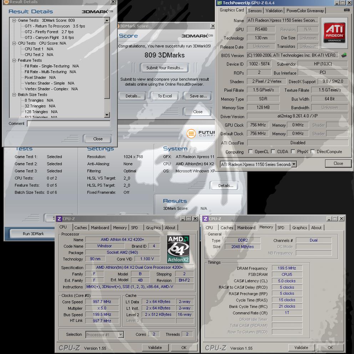Open the GPU-Z graphics card selection dropdown
The image size is (354, 354).
294,165
